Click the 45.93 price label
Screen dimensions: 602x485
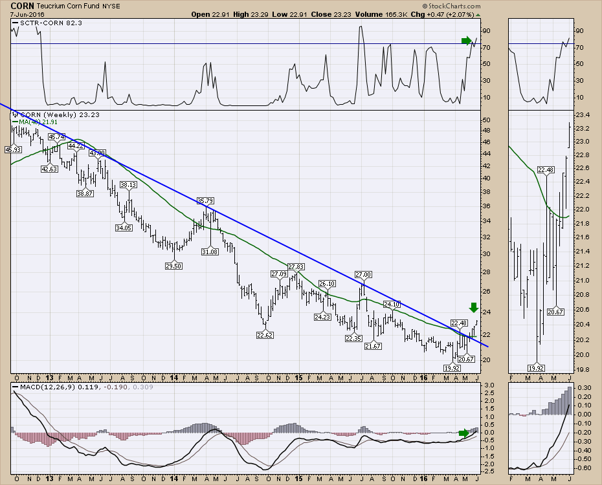[13, 149]
